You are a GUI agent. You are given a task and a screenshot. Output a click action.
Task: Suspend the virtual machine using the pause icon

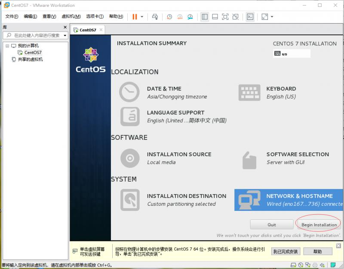(x=135, y=17)
